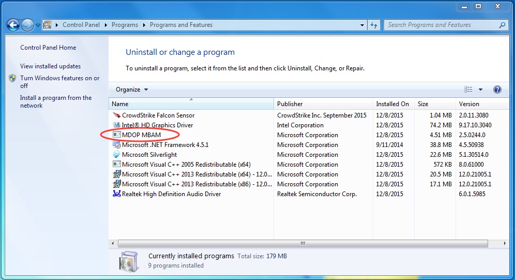Select Microsoft Visual C++ 2005 Redistributable (x64)
Viewport: 515px width, 280px height.
pos(186,165)
